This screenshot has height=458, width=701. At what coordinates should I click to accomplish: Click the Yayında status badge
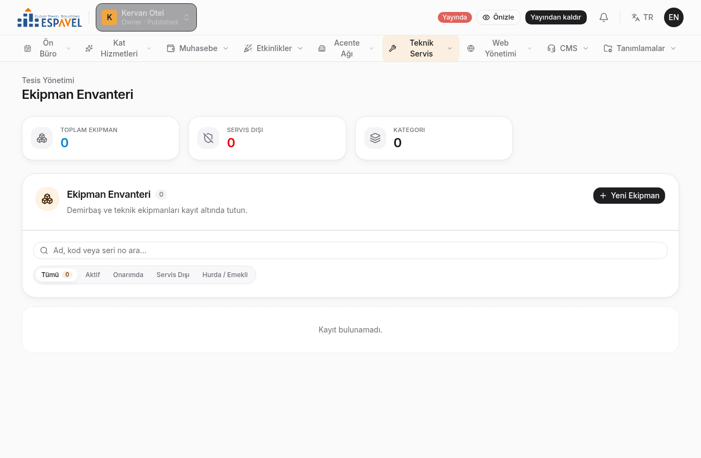[x=455, y=17]
